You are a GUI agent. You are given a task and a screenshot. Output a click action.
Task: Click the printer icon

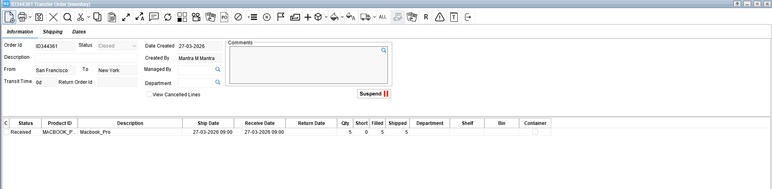pos(22,17)
